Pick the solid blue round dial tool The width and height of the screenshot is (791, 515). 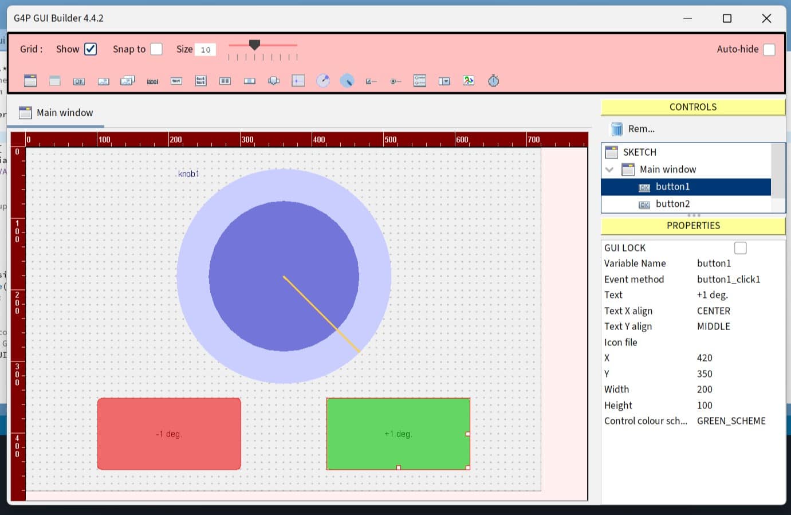click(x=347, y=81)
